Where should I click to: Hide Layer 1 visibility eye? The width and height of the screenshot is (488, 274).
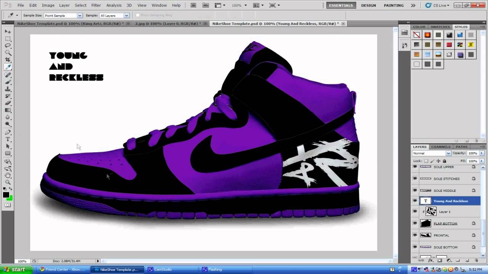click(415, 212)
